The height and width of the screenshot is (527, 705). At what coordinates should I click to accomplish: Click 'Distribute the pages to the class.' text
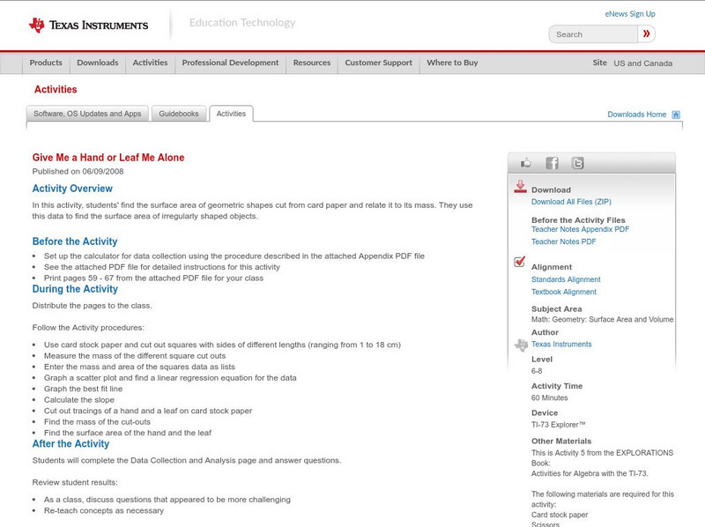click(93, 306)
